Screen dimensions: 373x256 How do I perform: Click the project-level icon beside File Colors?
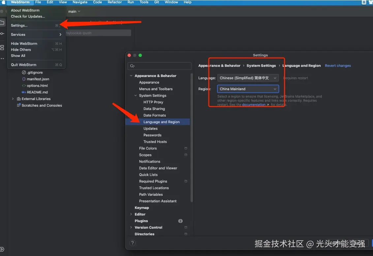(x=186, y=148)
